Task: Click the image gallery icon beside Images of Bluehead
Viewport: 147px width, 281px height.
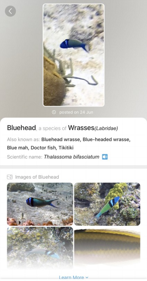Action: 10,177
